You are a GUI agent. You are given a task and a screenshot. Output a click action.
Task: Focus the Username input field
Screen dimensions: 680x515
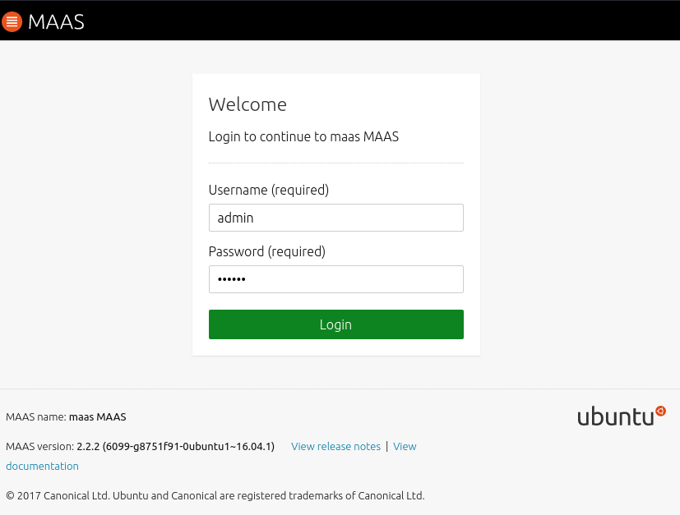(x=335, y=218)
